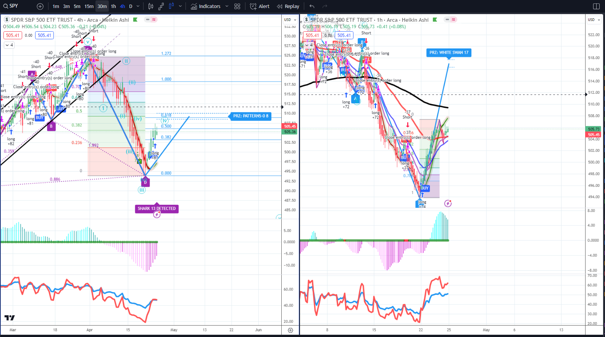The width and height of the screenshot is (605, 337).
Task: Click circled (iii) wave label below D
Action: (x=142, y=190)
